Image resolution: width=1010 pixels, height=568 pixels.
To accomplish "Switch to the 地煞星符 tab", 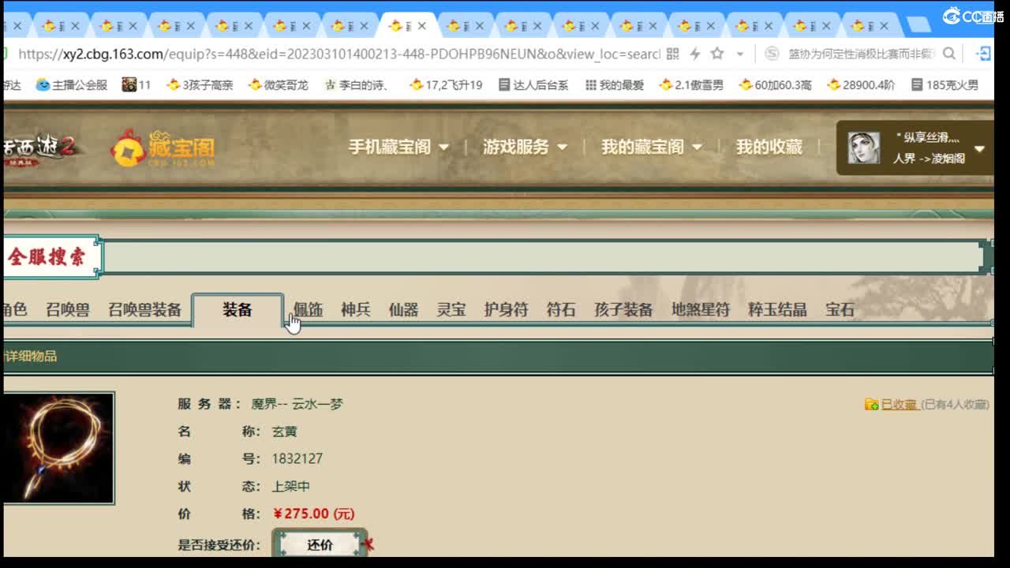I will [x=701, y=310].
